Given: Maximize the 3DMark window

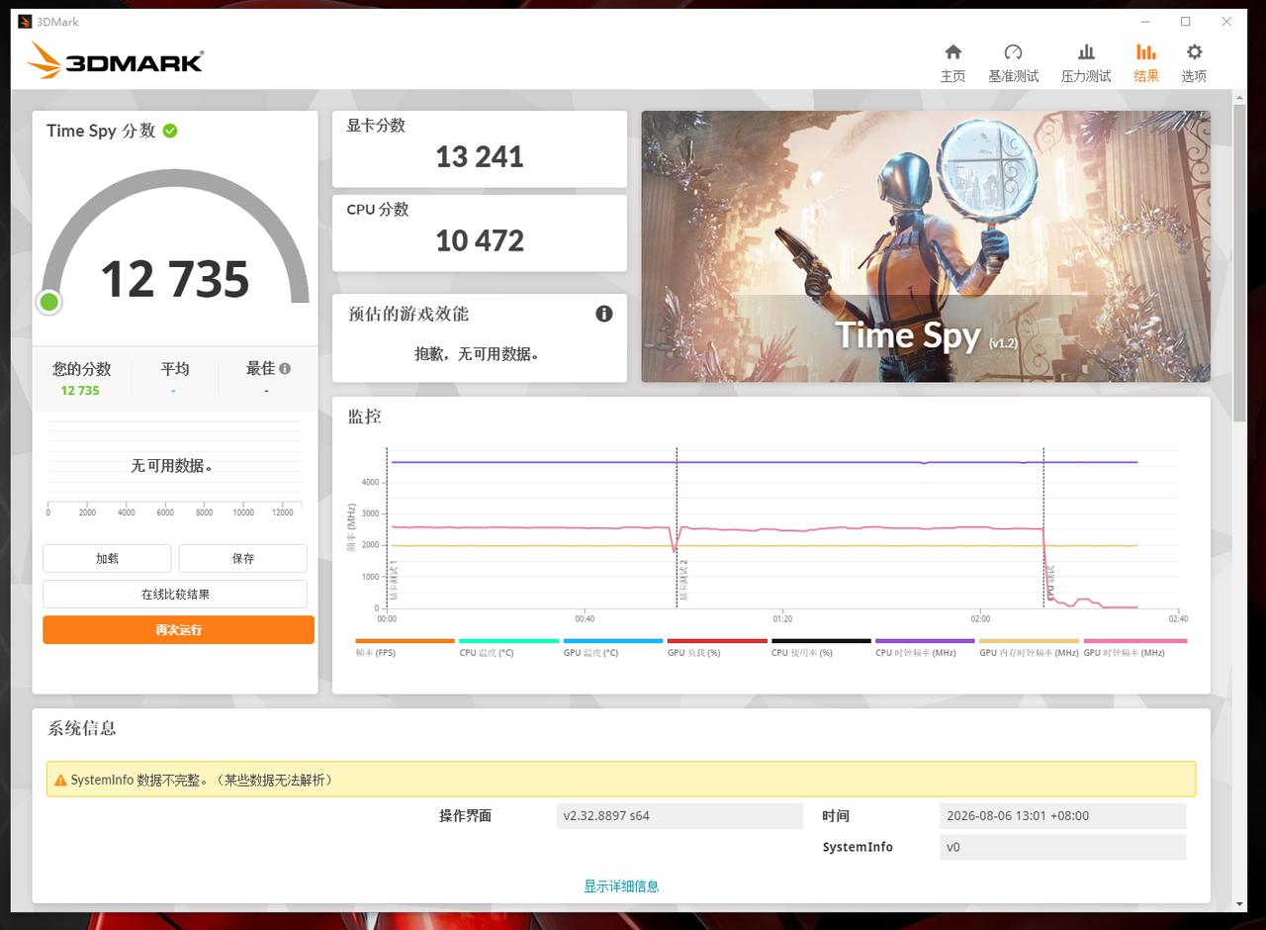Looking at the screenshot, I should point(1185,22).
